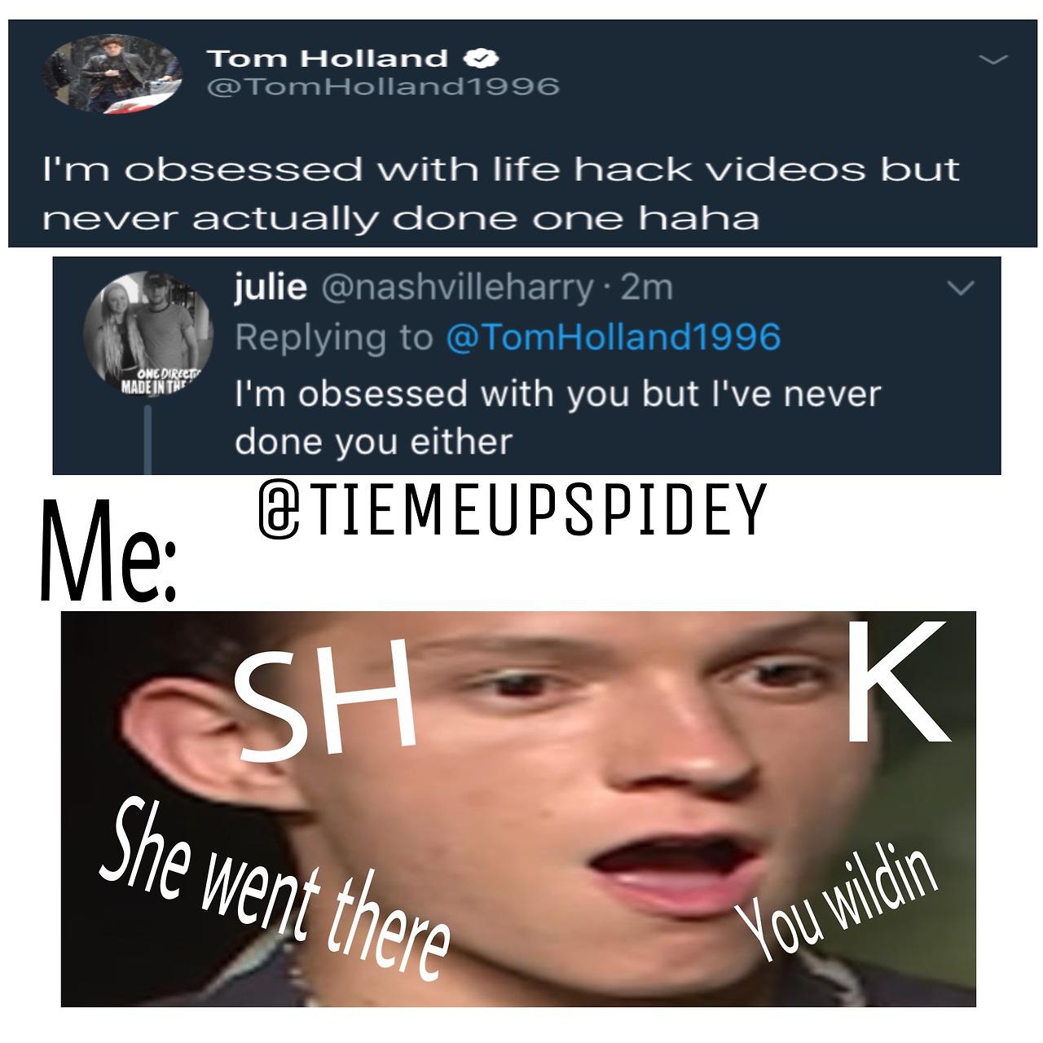Select julie's reply text about being obsessed

[558, 418]
